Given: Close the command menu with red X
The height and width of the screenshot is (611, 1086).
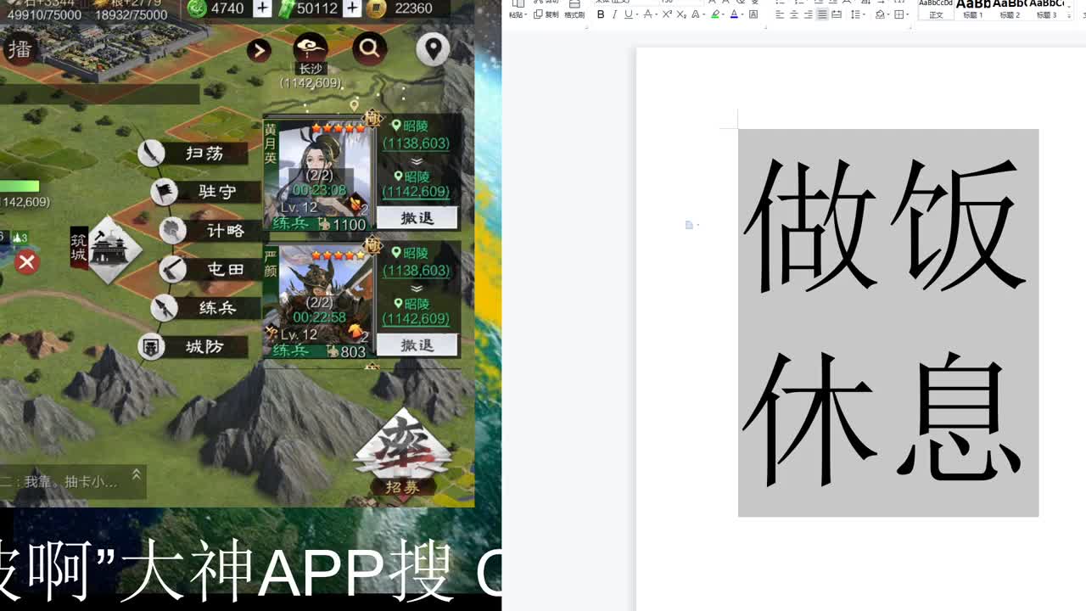Looking at the screenshot, I should coord(26,261).
